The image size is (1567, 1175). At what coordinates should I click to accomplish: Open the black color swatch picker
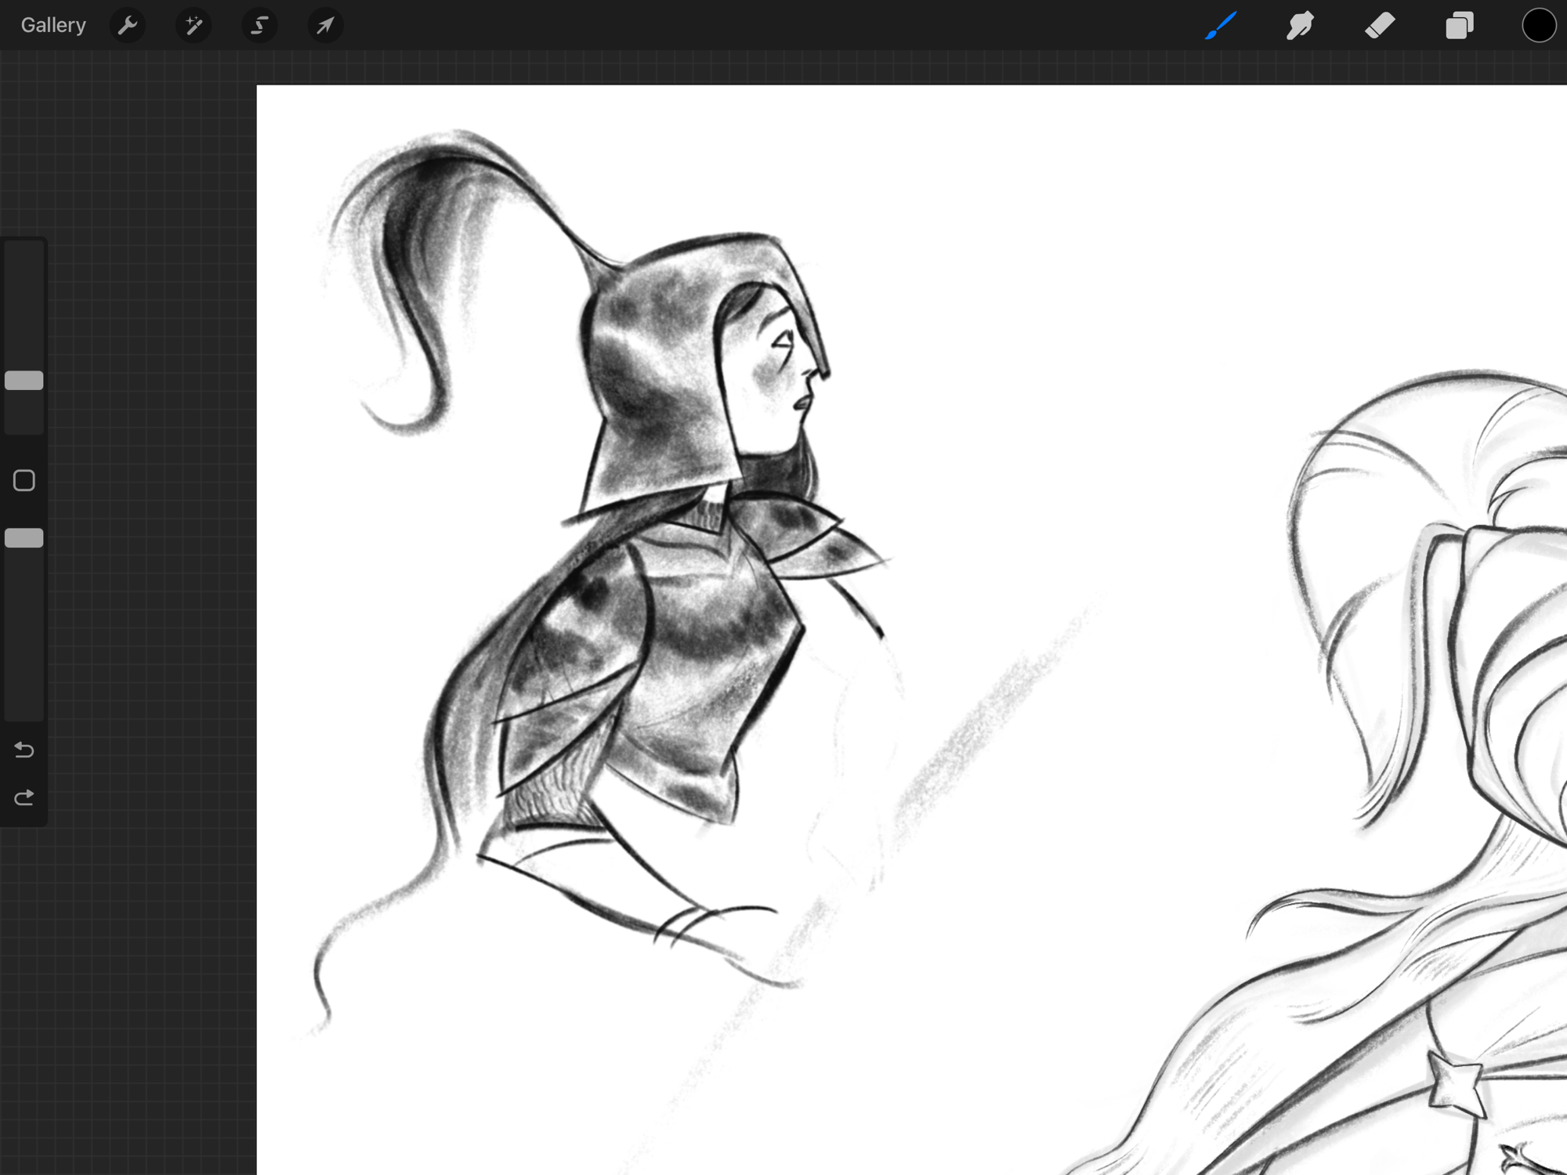pos(1538,26)
